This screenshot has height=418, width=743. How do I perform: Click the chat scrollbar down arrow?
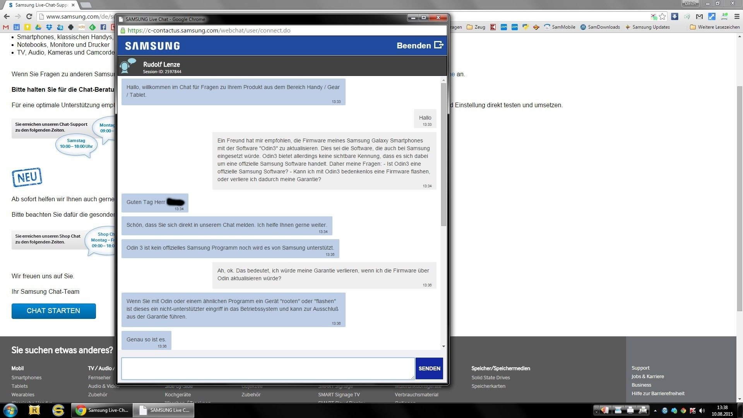pos(443,346)
